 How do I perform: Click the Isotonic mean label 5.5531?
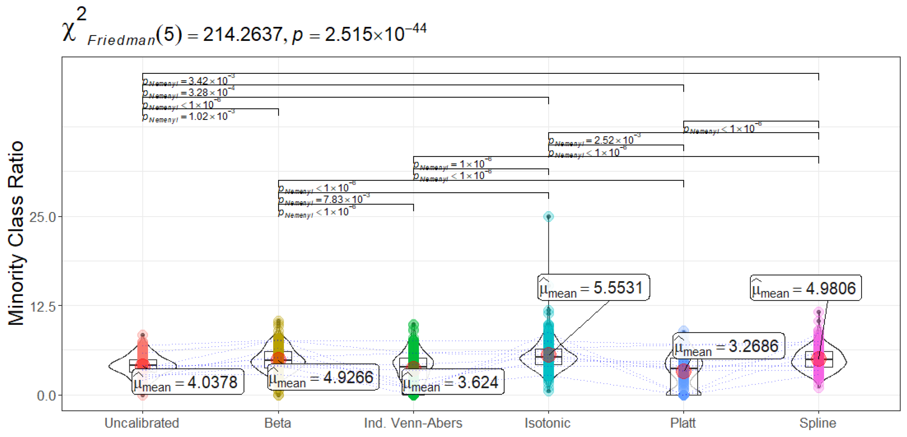click(593, 287)
